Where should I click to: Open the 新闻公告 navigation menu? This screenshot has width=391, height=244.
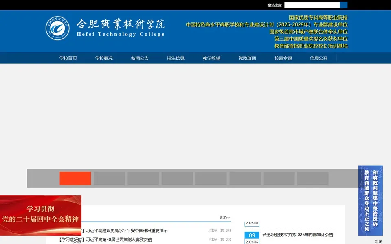pyautogui.click(x=140, y=58)
